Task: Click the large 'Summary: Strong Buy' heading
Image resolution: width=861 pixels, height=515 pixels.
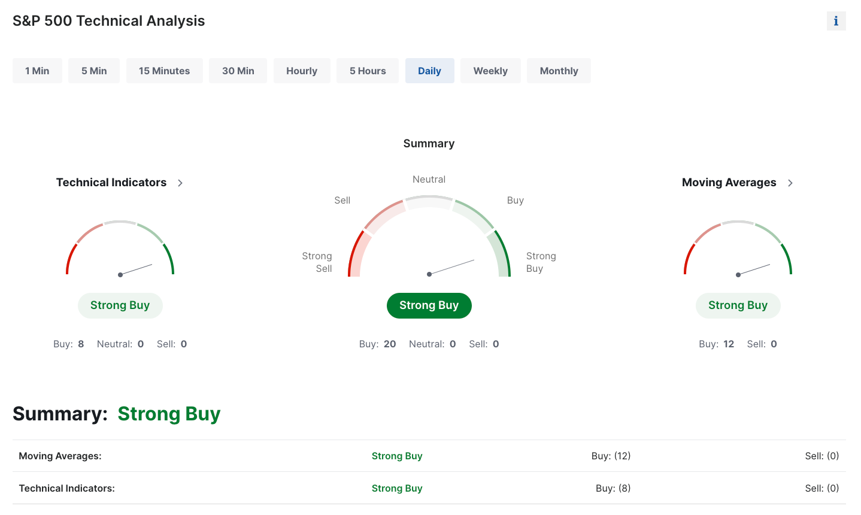Action: tap(117, 414)
